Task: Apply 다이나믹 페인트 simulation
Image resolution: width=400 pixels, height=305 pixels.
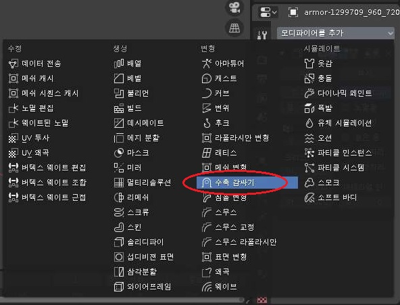Action: point(339,93)
